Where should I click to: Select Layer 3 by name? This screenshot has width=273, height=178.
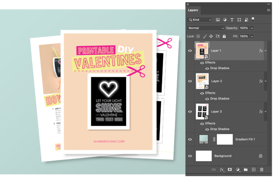click(x=216, y=112)
